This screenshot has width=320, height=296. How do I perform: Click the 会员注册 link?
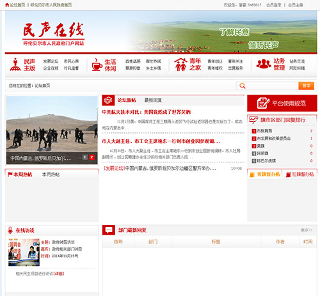296,5
